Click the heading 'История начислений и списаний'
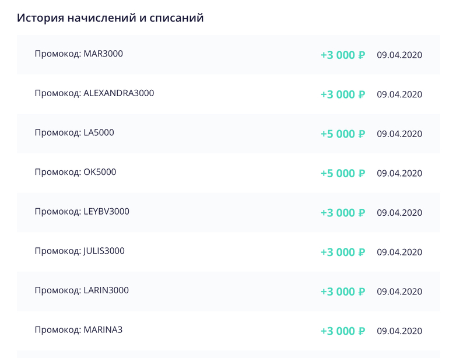Viewport: 449px width, 358px height. pyautogui.click(x=110, y=17)
